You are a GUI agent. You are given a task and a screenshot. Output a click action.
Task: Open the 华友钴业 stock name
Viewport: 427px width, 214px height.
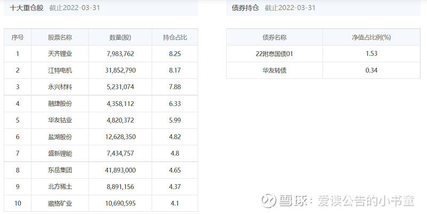(60, 120)
